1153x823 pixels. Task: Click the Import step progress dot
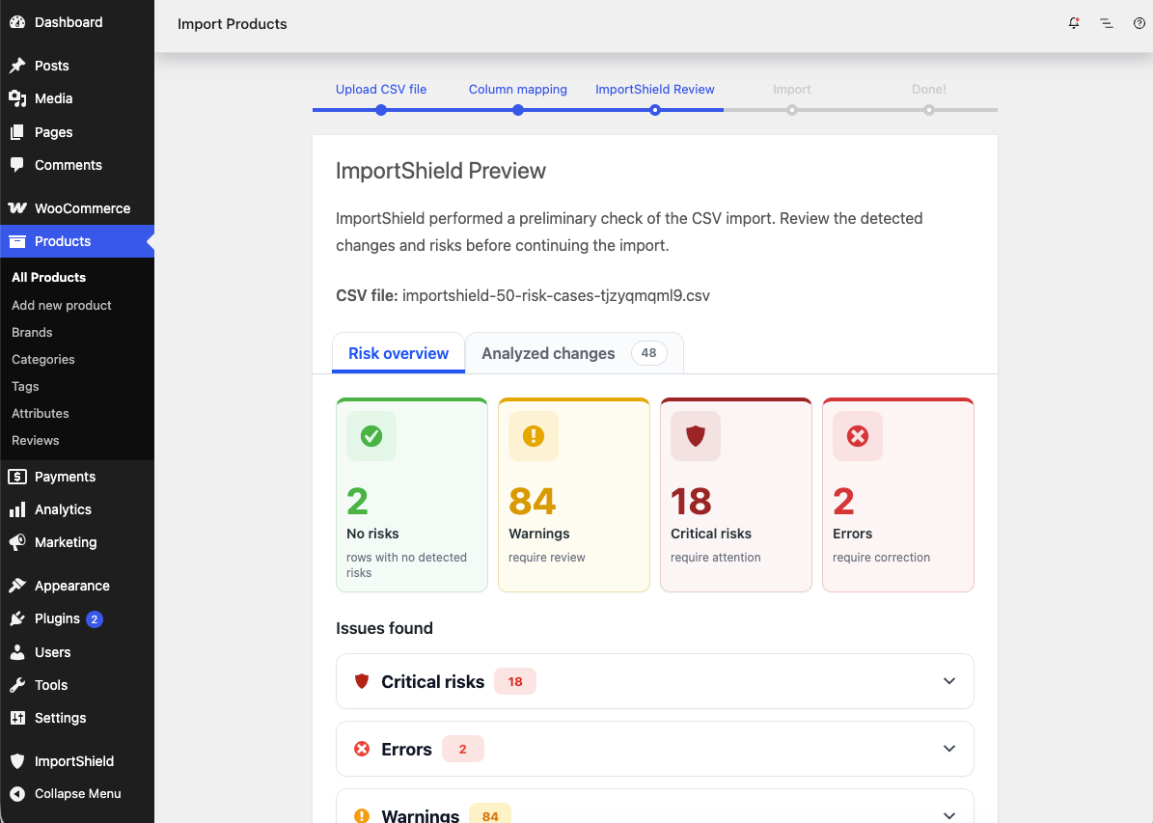pyautogui.click(x=792, y=110)
